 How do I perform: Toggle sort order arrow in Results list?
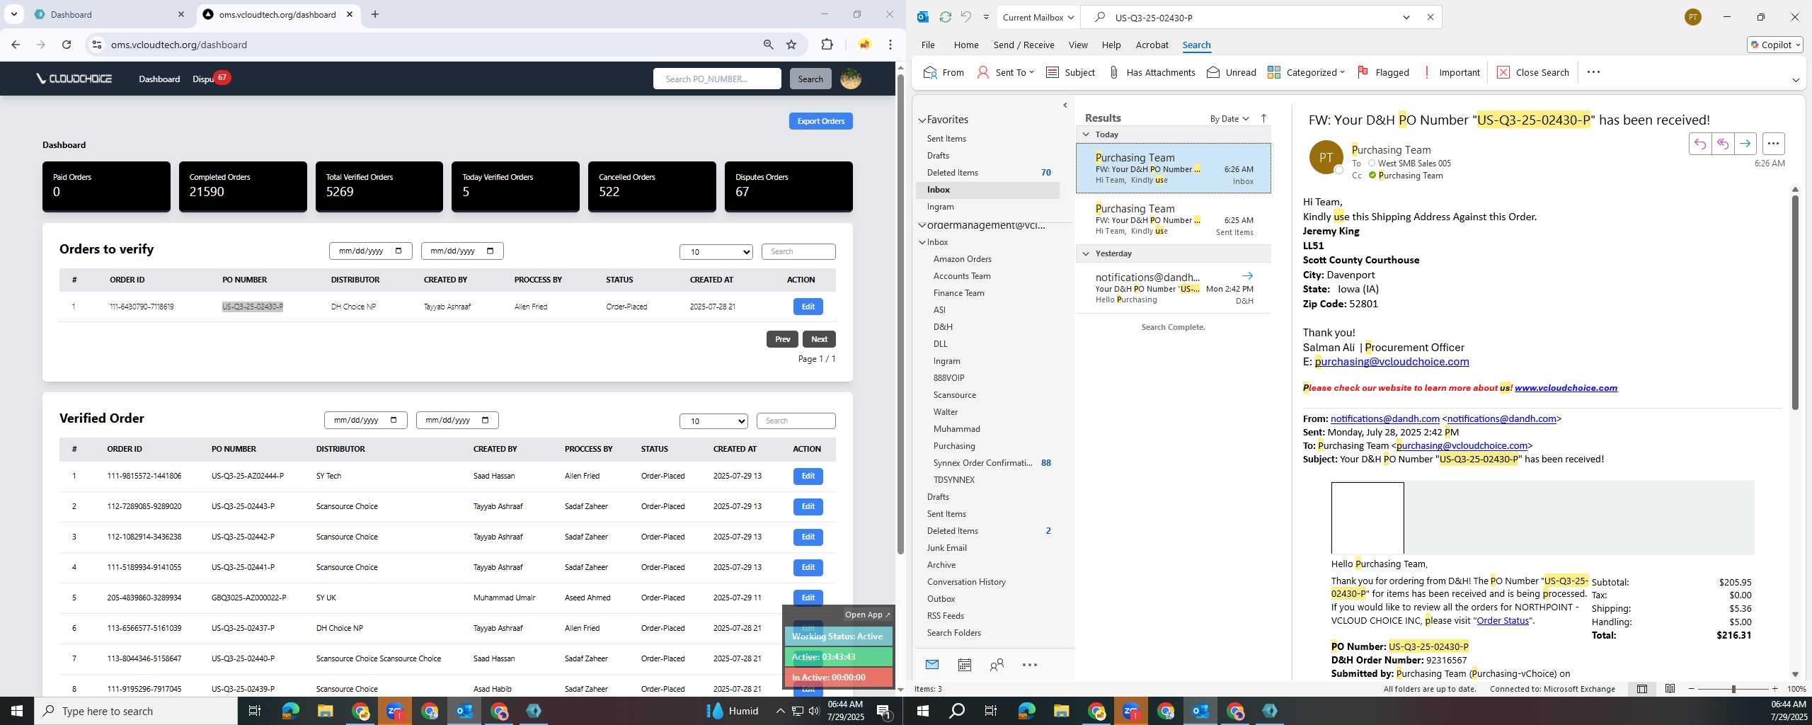pos(1263,118)
